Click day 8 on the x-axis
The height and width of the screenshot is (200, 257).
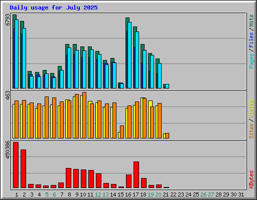69,194
